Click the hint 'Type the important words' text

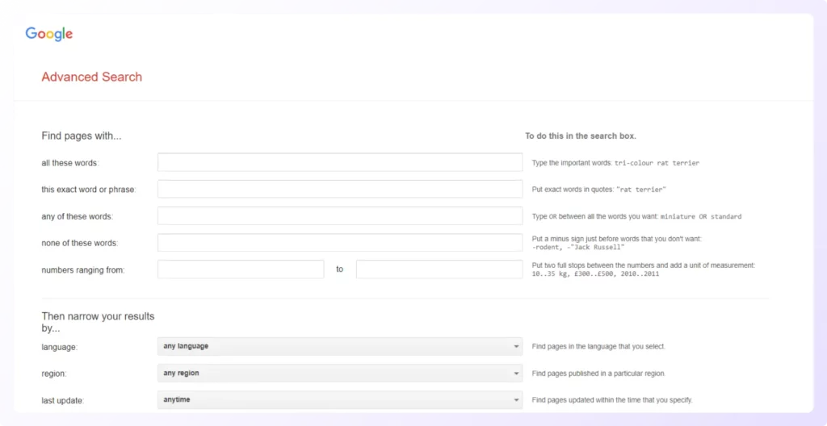pyautogui.click(x=615, y=163)
